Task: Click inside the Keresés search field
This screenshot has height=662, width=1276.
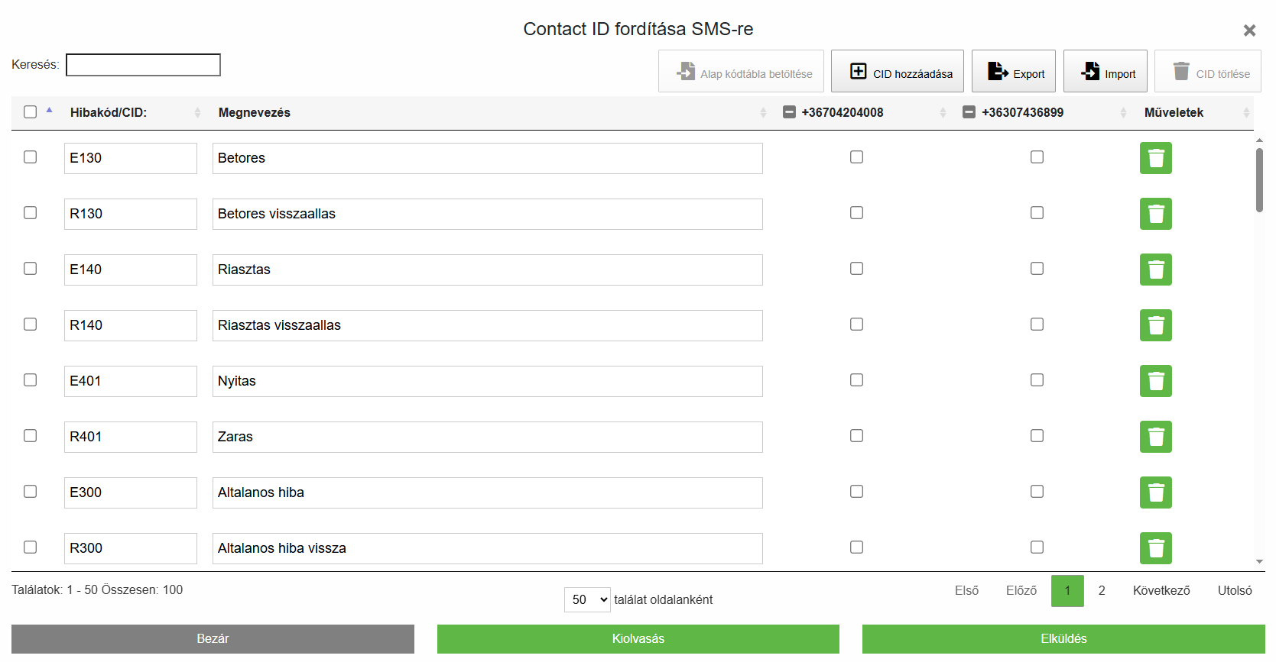Action: (142, 65)
